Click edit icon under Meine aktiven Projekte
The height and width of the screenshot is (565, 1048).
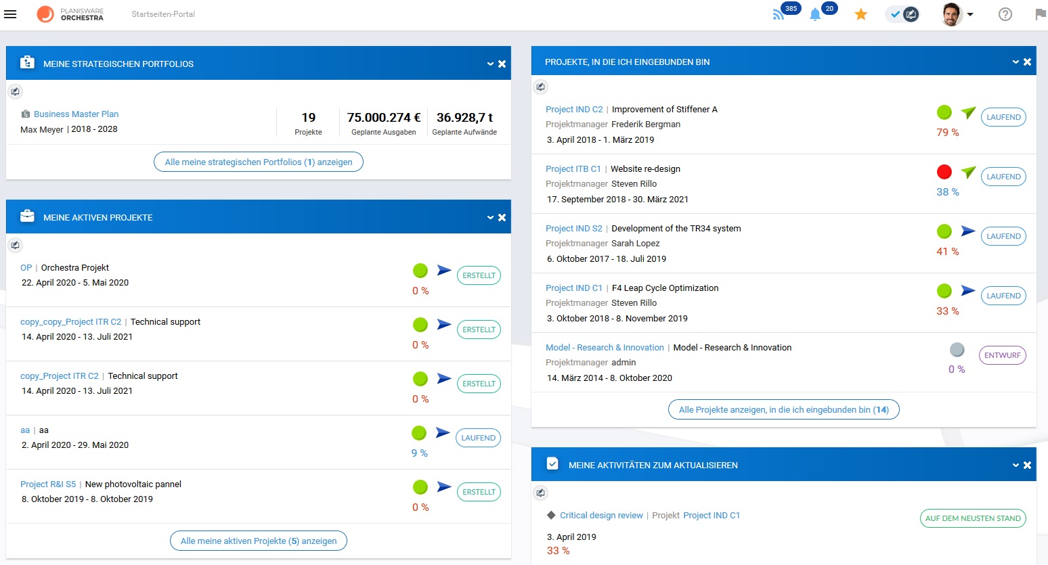pos(16,245)
